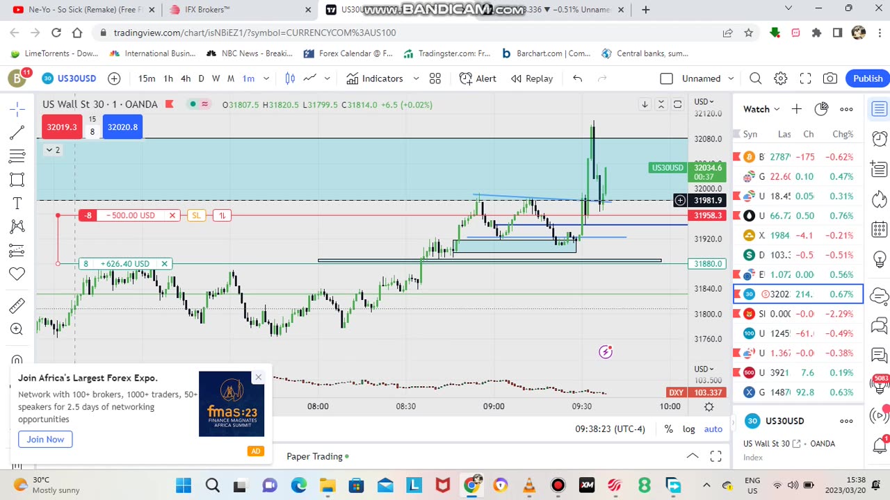Select the crosshair cursor tool
Screen dimensions: 890x500
click(x=17, y=108)
